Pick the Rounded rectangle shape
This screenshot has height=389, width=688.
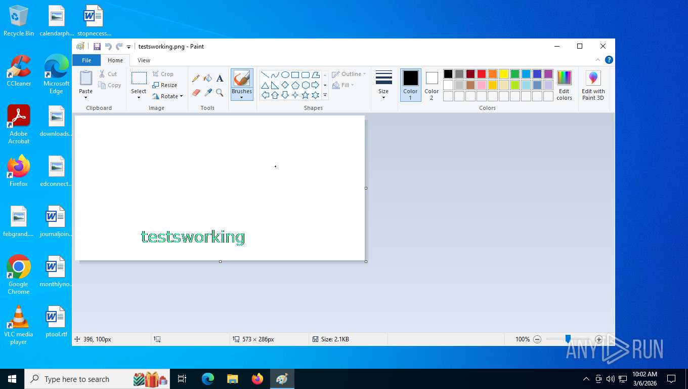[x=305, y=75]
